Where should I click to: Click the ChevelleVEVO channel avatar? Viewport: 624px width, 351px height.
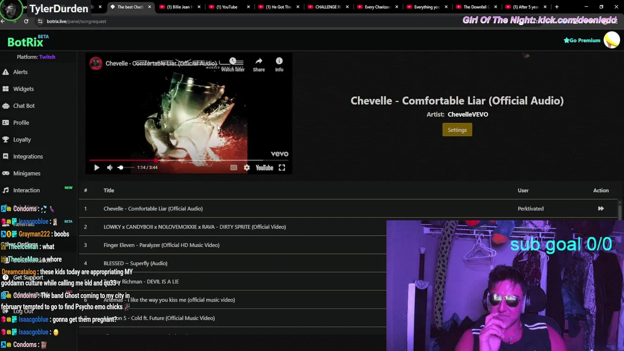coord(96,63)
